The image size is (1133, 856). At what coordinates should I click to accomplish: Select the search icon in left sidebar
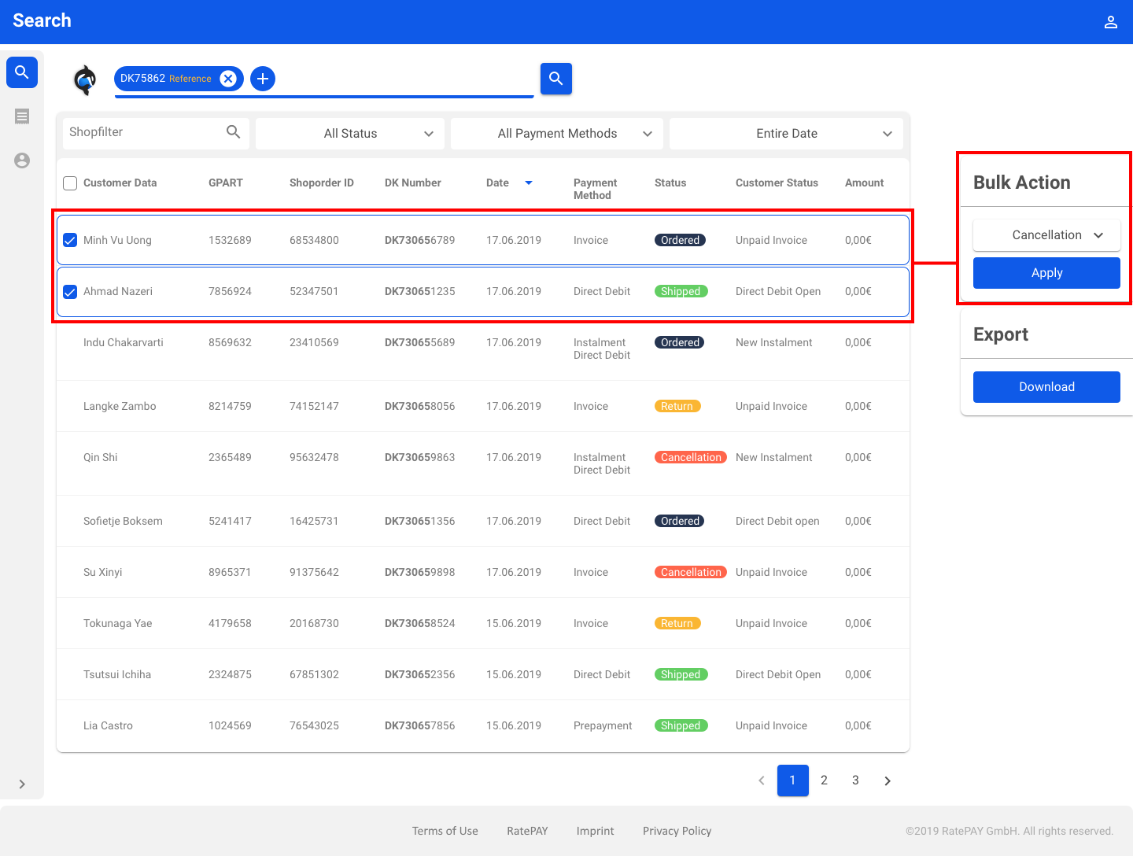(x=22, y=72)
